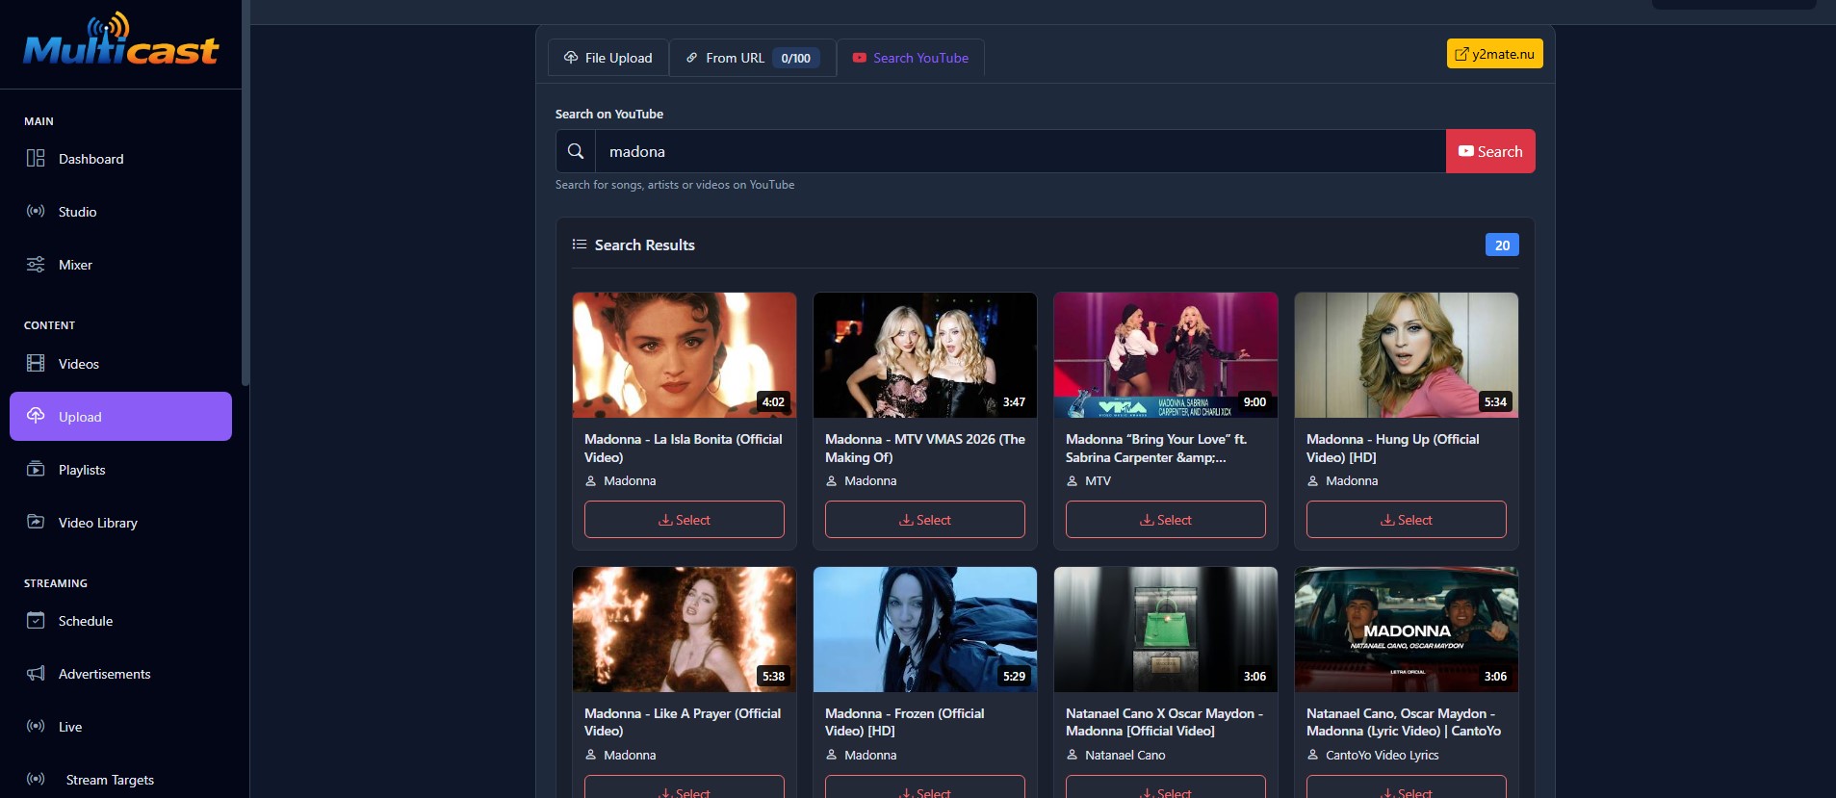Click the Natanael Cano channel name

pos(1125,755)
